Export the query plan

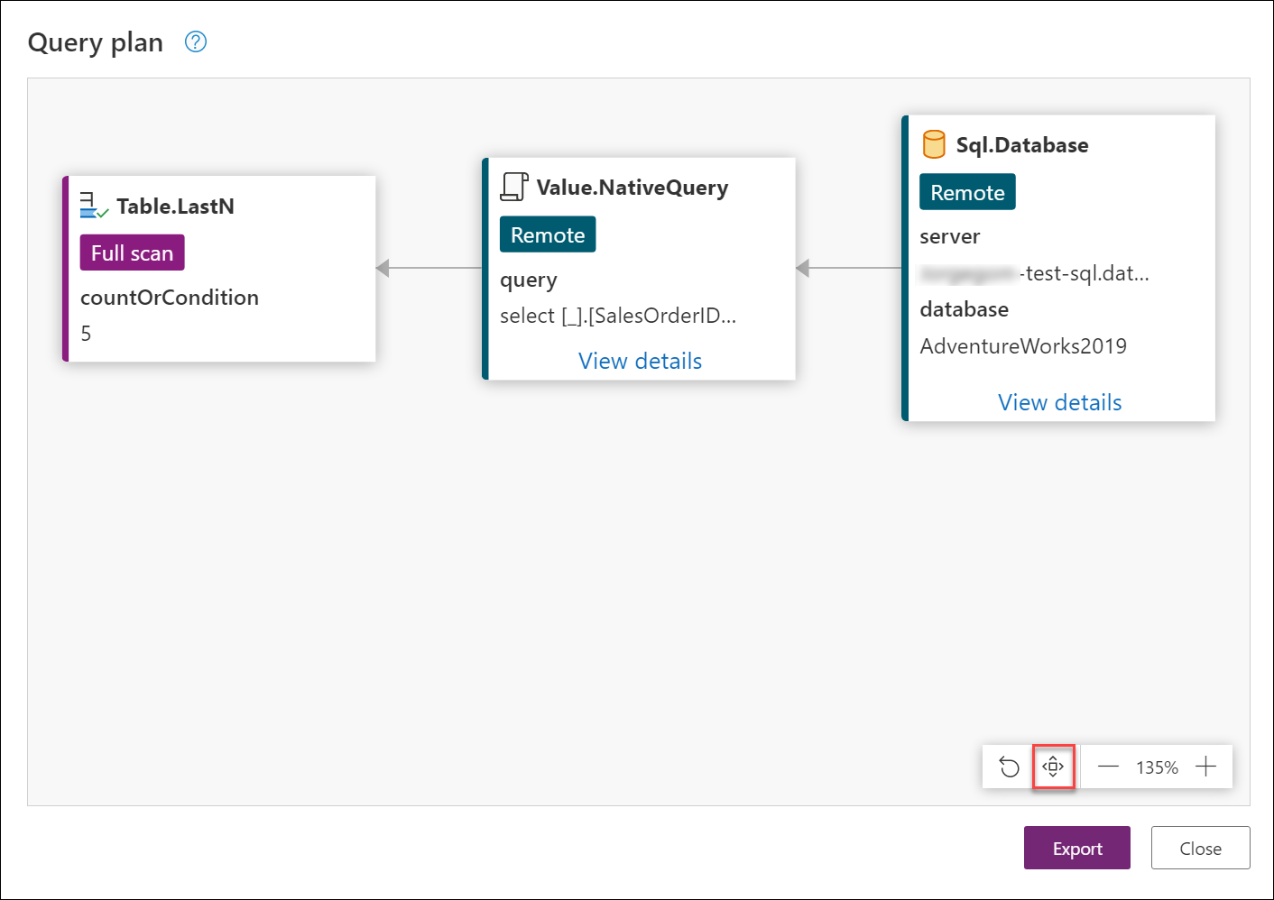click(1076, 848)
